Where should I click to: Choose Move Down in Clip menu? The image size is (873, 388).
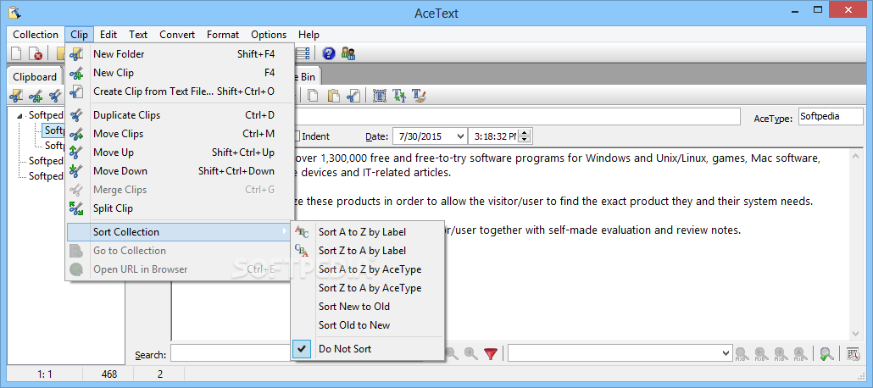coord(180,171)
